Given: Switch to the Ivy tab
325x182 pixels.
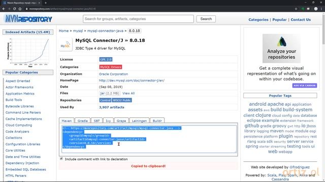Looking at the screenshot, I should [108, 121].
